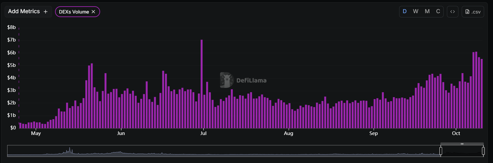Remove DEXs Volume metric with X icon
The image size is (493, 163).
93,12
